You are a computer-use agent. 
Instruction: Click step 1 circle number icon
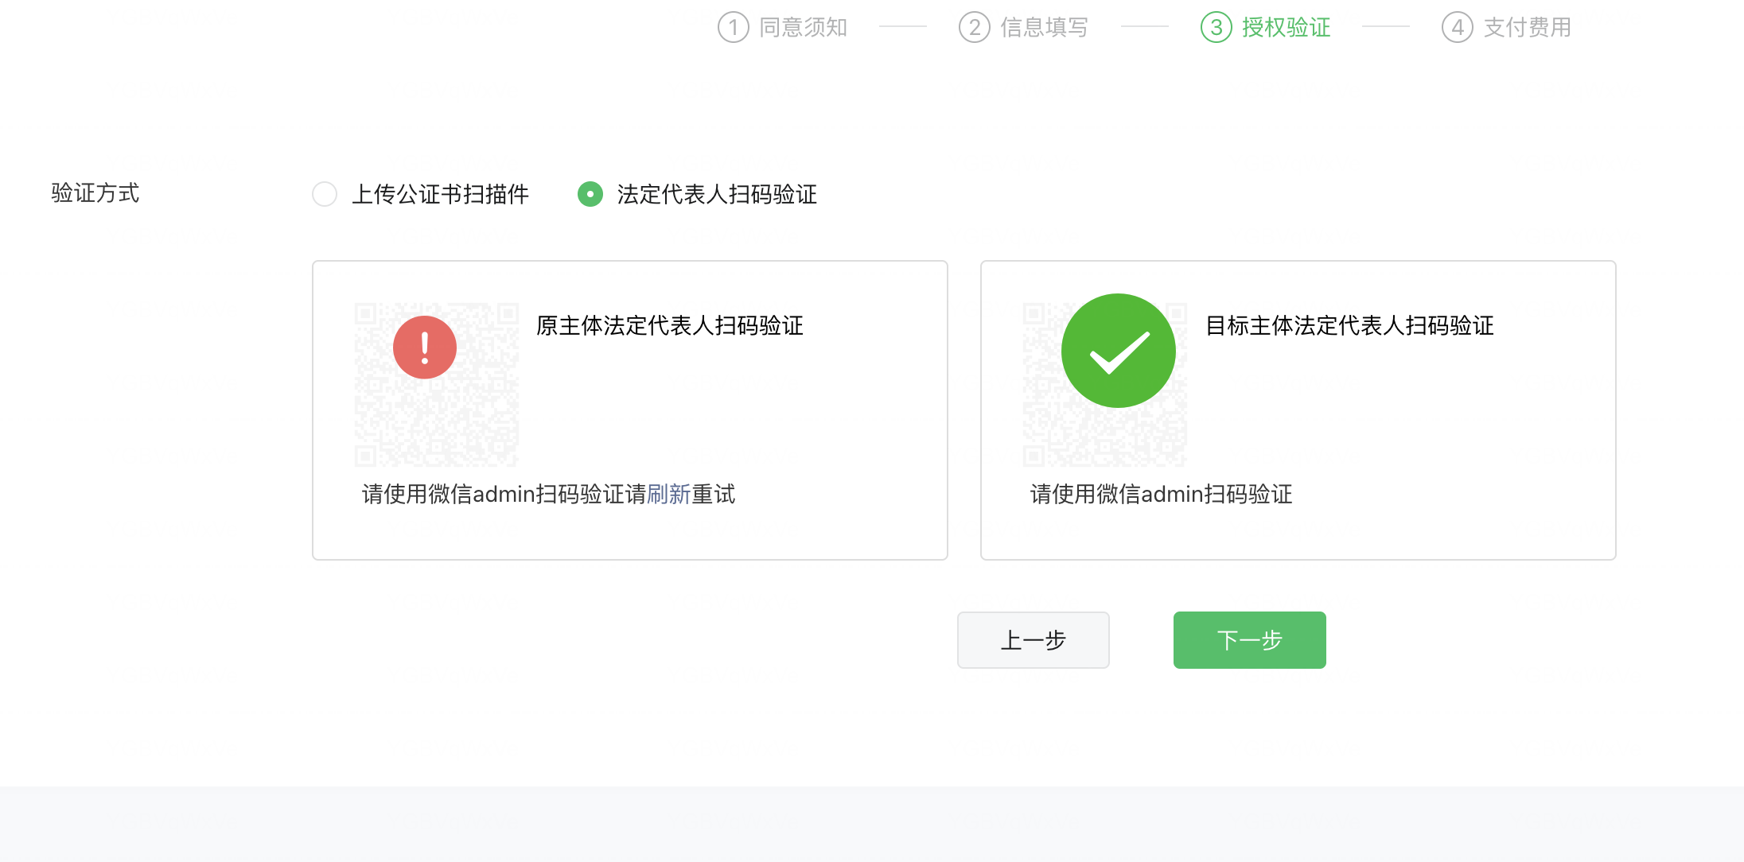click(x=733, y=28)
